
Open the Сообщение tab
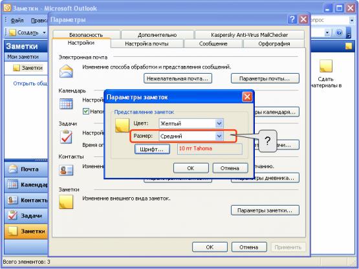[213, 43]
